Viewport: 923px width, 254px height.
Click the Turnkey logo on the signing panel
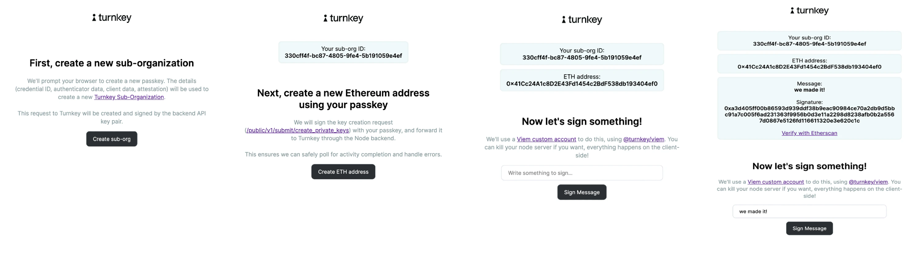(581, 20)
